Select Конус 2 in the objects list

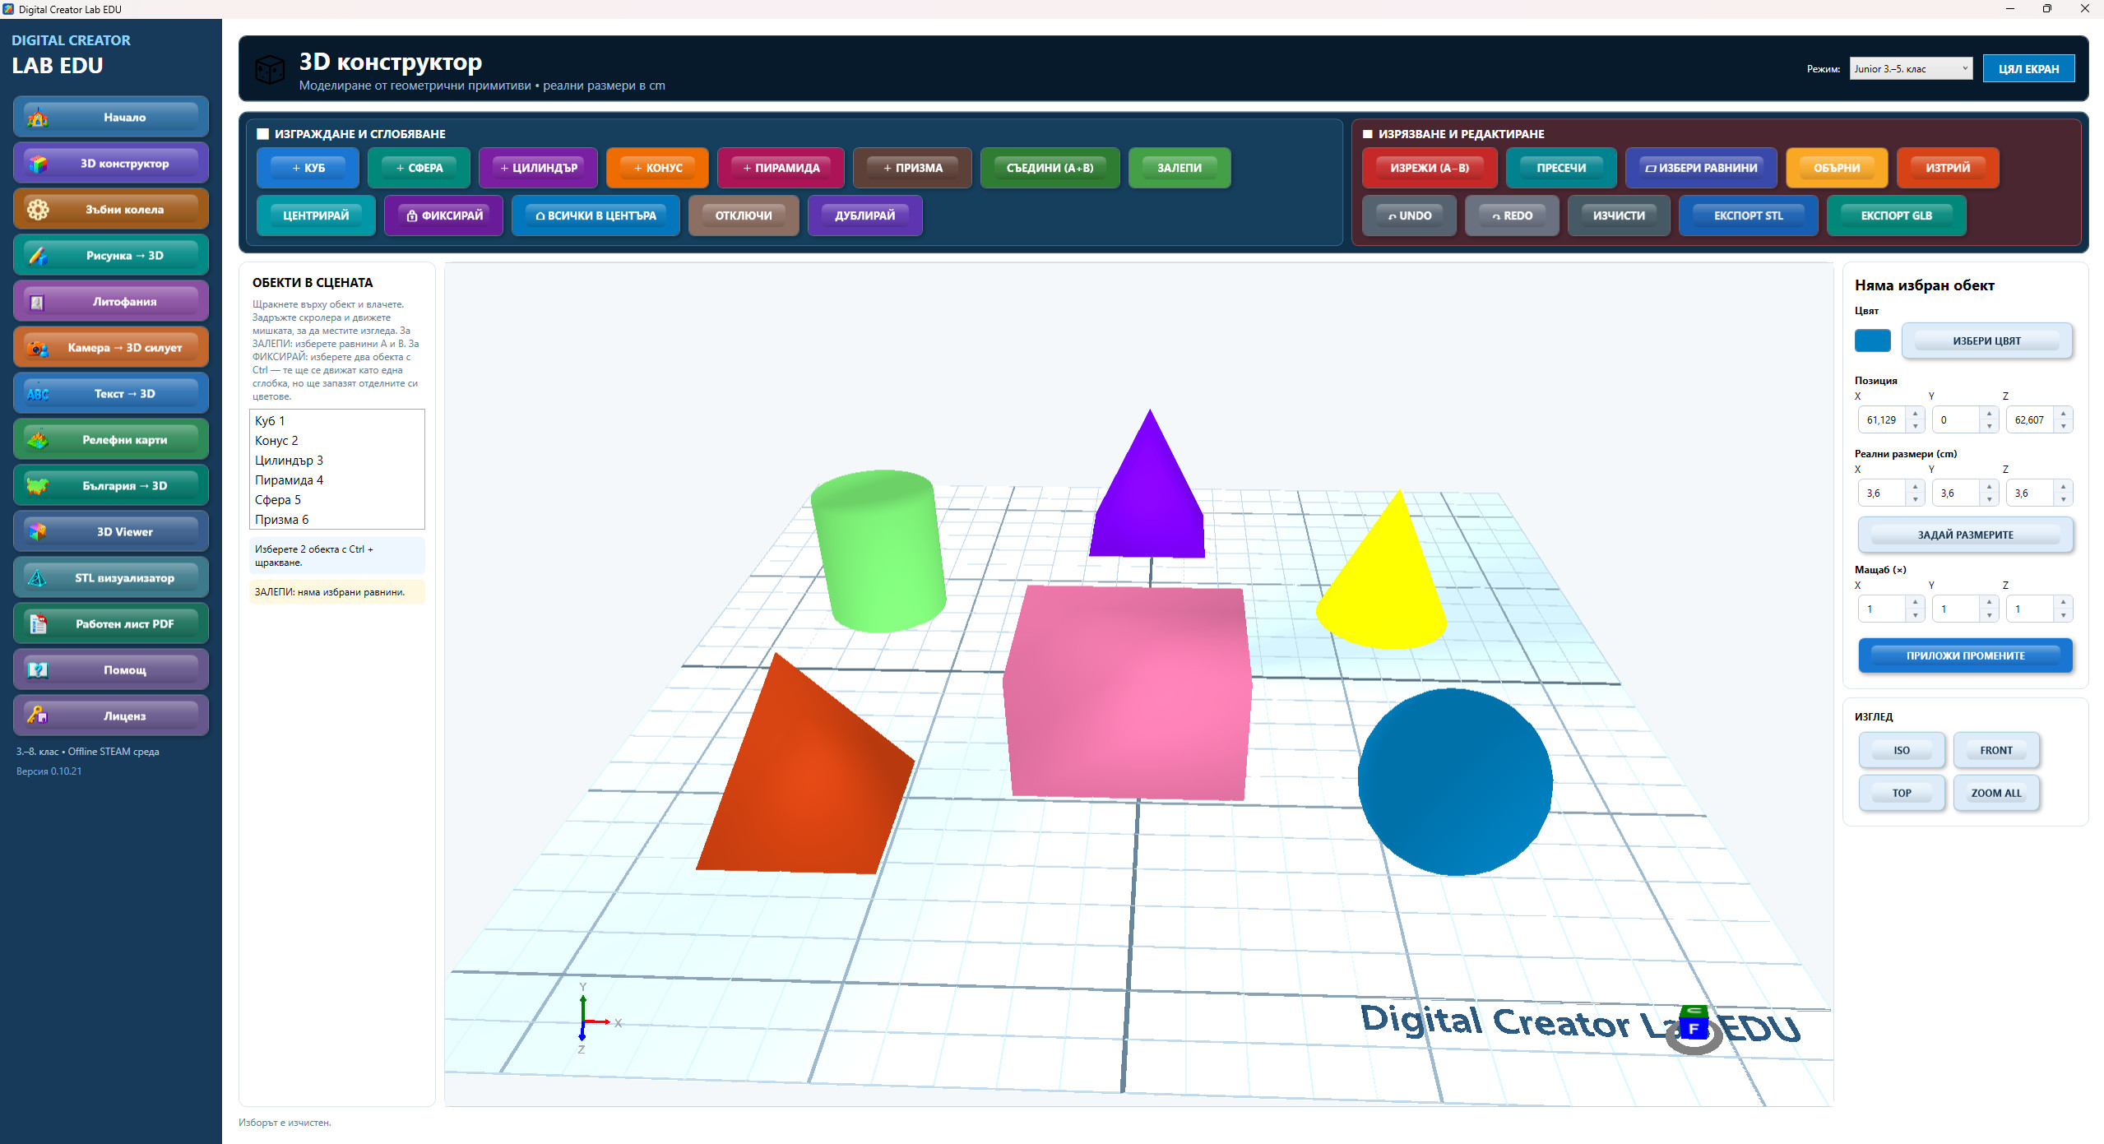click(336, 441)
